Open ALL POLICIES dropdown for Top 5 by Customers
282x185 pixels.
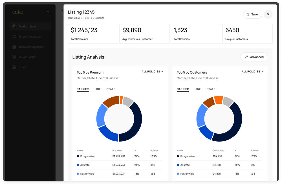[x=252, y=71]
